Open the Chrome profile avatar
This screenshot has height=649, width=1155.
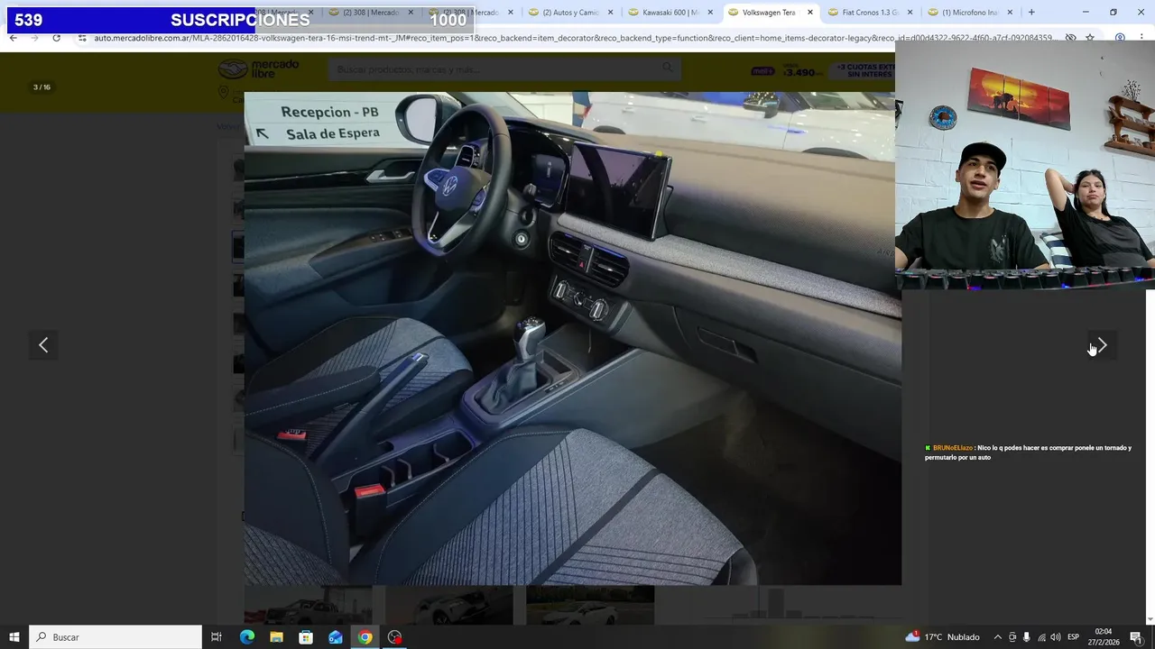tap(1120, 38)
